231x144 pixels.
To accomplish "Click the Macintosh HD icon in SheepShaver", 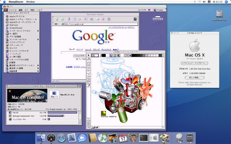I will 158,18.
